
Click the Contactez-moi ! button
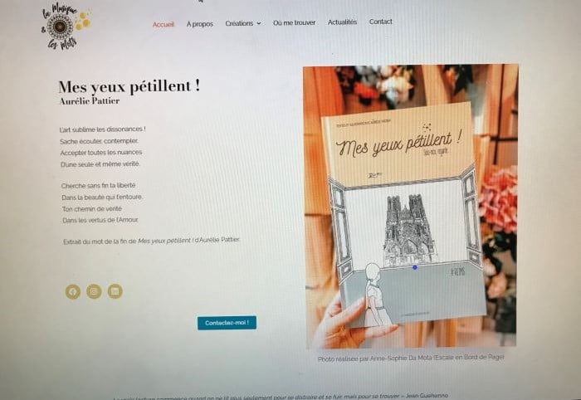tap(227, 323)
